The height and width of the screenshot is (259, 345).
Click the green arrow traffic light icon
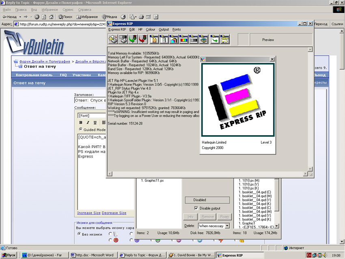coord(133,39)
